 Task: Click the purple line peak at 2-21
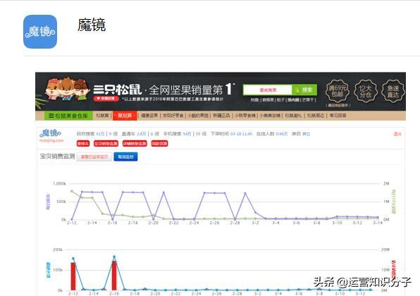(163, 192)
